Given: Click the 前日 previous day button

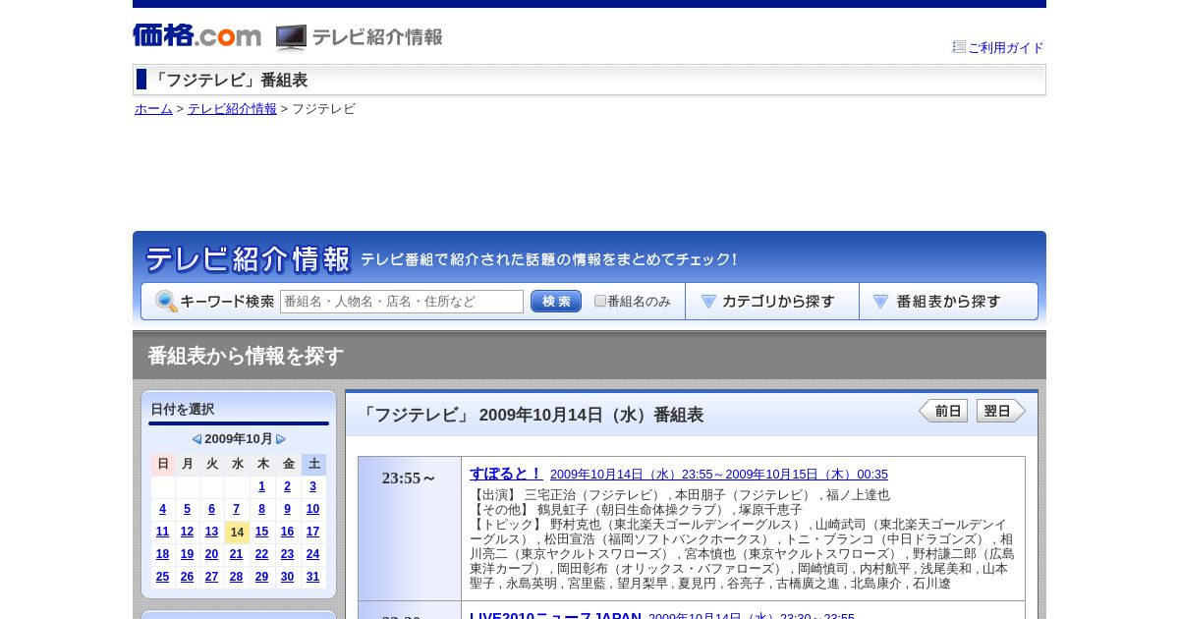Looking at the screenshot, I should 943,411.
